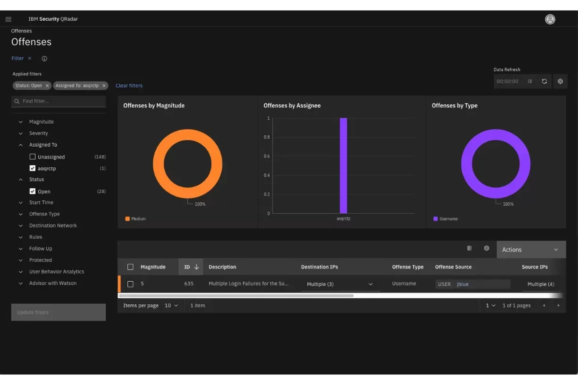Uncheck the aoqrctp assignee filter
This screenshot has width=578, height=385.
tap(32, 168)
